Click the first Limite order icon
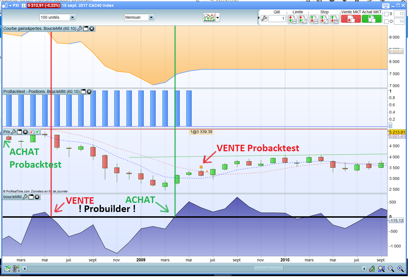Viewport: 408px width, 277px height. (x=292, y=19)
